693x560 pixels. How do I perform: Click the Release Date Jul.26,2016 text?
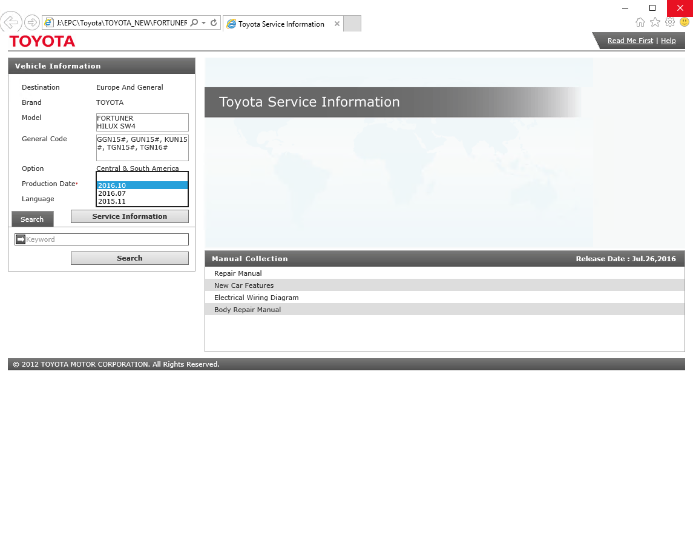coord(626,259)
